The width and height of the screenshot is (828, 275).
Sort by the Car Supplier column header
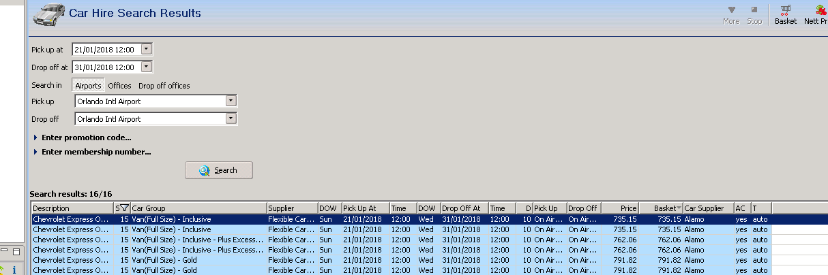tap(708, 208)
